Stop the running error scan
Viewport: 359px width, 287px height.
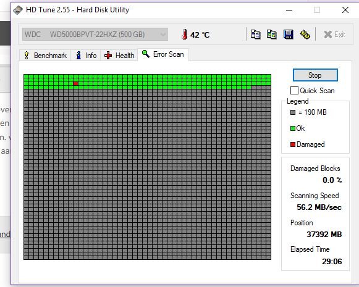[315, 75]
